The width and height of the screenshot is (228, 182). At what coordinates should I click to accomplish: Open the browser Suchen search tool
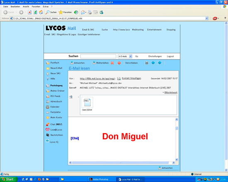pos(51,12)
